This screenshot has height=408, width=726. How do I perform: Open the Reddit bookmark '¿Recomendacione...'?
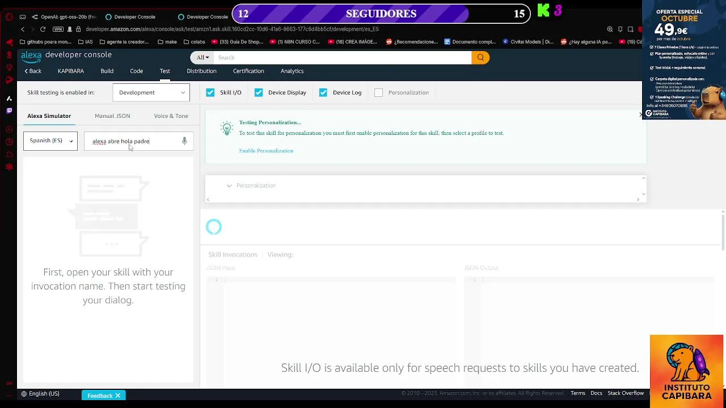tap(412, 41)
